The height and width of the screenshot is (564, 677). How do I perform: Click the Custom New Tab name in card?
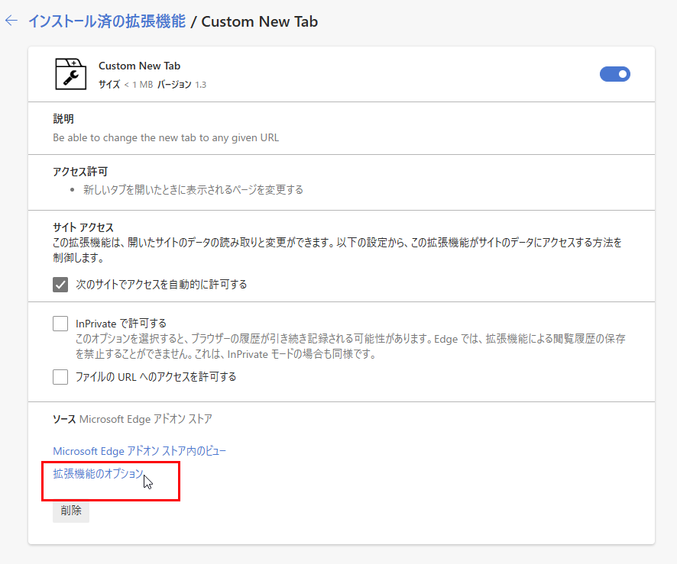click(140, 66)
